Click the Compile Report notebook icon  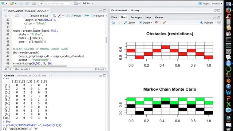pos(68,16)
